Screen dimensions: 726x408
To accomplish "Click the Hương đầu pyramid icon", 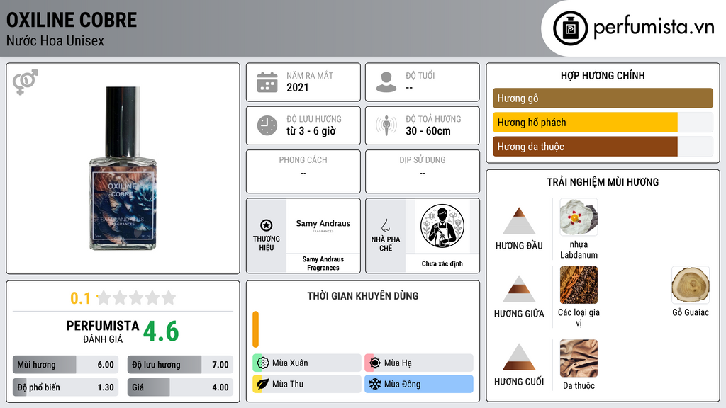I will (x=519, y=221).
